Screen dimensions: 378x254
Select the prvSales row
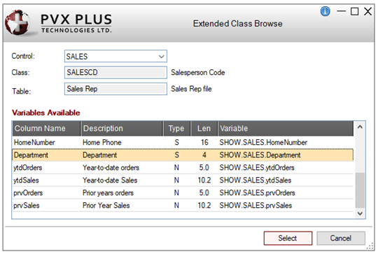pyautogui.click(x=183, y=205)
